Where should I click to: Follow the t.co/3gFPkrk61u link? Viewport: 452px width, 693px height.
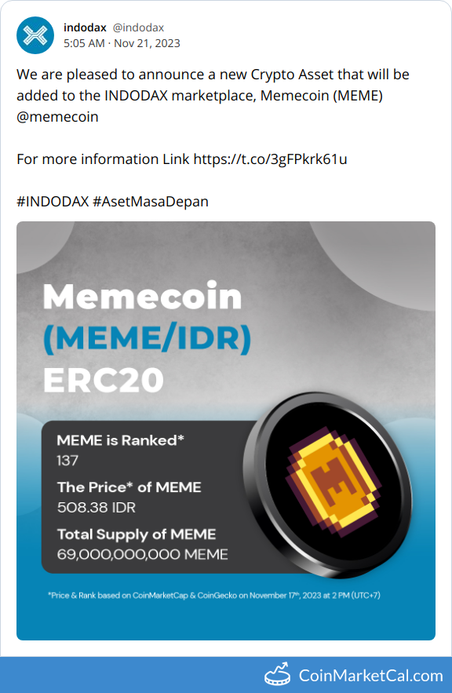tap(271, 159)
